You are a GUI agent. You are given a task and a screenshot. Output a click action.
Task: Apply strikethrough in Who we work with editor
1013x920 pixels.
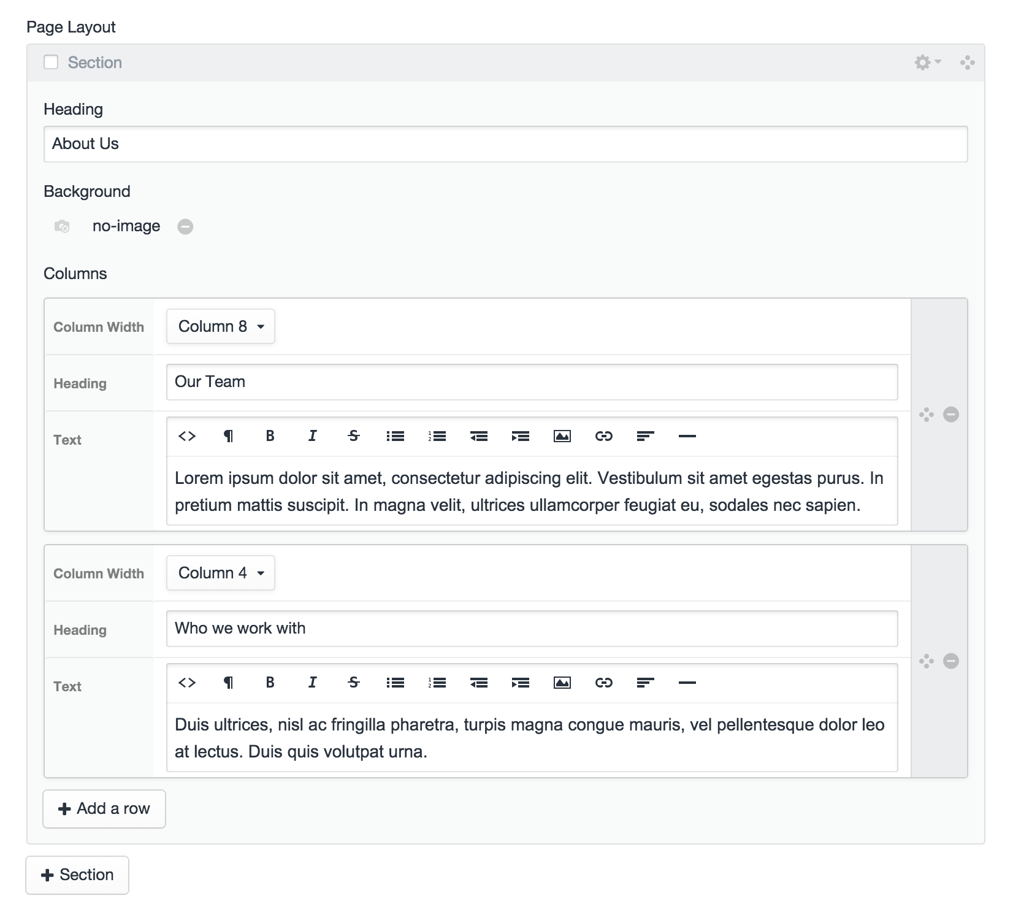click(x=354, y=683)
